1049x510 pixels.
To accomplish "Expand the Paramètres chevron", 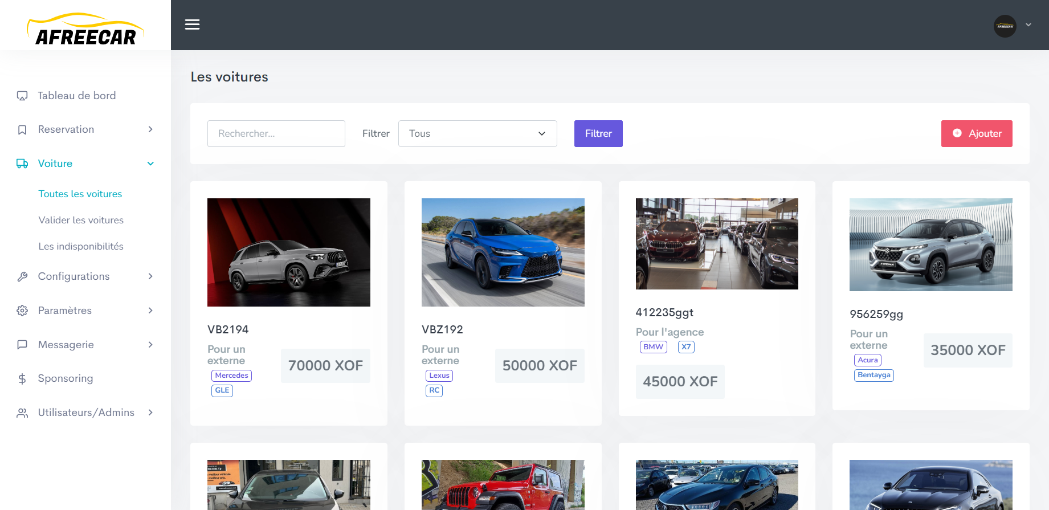I will click(x=150, y=311).
